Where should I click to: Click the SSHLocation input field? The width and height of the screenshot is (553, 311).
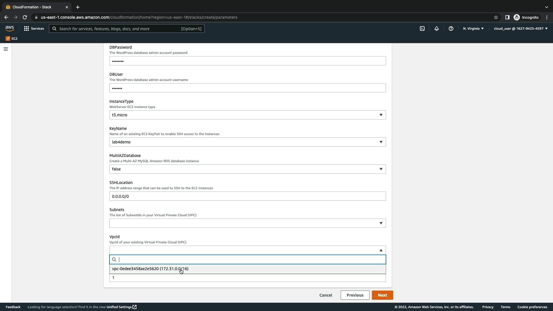coord(247,196)
